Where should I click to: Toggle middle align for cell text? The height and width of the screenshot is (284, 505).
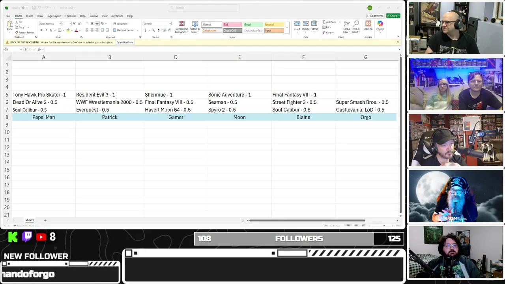click(92, 24)
